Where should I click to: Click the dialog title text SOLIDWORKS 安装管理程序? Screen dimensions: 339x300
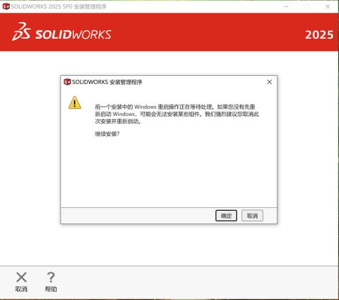click(107, 82)
